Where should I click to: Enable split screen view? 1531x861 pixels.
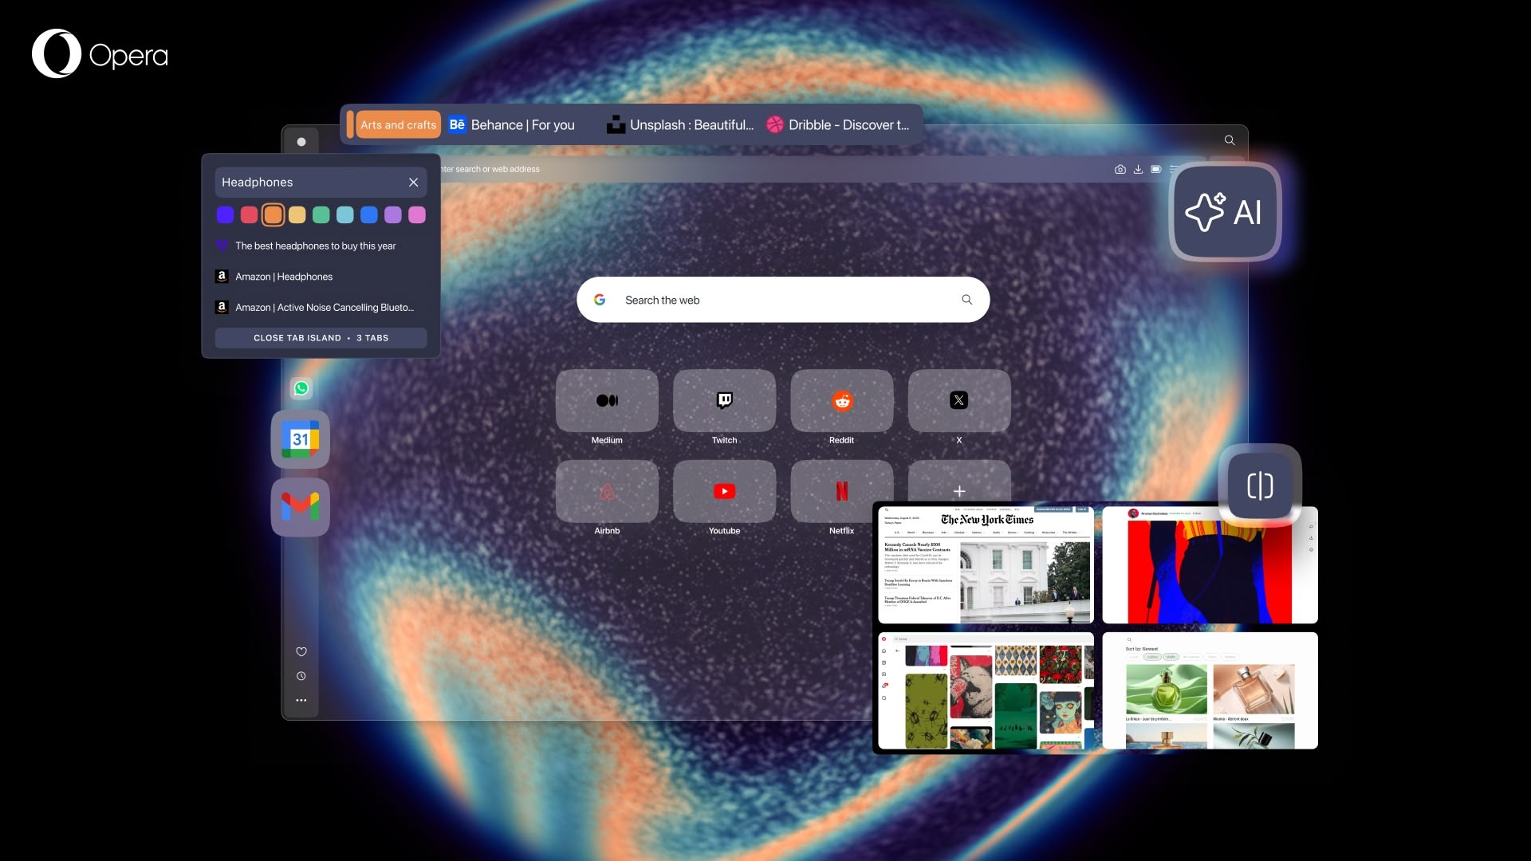point(1259,485)
